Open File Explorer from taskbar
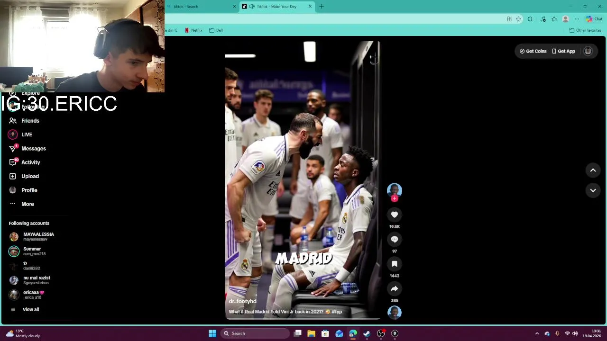Image resolution: width=607 pixels, height=341 pixels. (311, 333)
